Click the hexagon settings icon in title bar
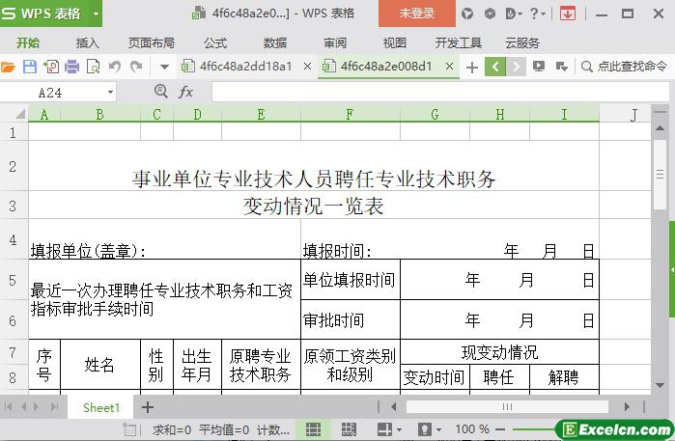675x441 pixels. pos(490,14)
